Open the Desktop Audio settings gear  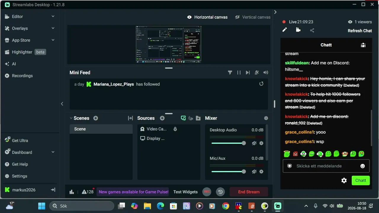pyautogui.click(x=261, y=143)
